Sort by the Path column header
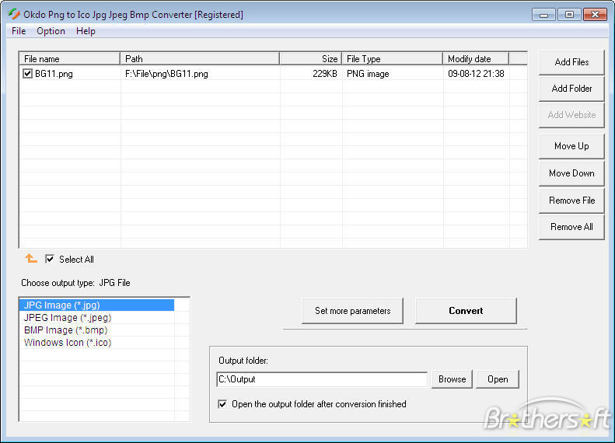Screen dimensions: 615x443 click(x=200, y=59)
